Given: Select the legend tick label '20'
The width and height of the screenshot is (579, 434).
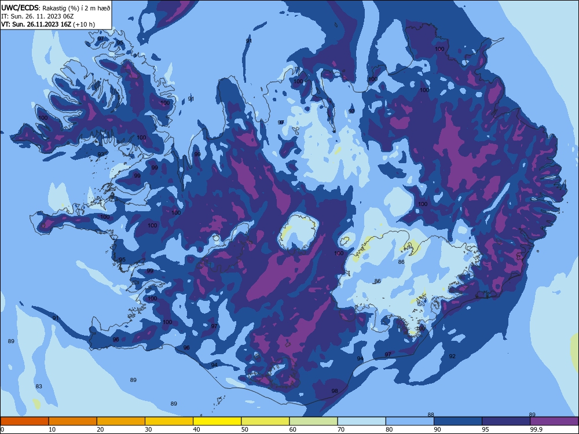Looking at the screenshot, I should point(100,429).
